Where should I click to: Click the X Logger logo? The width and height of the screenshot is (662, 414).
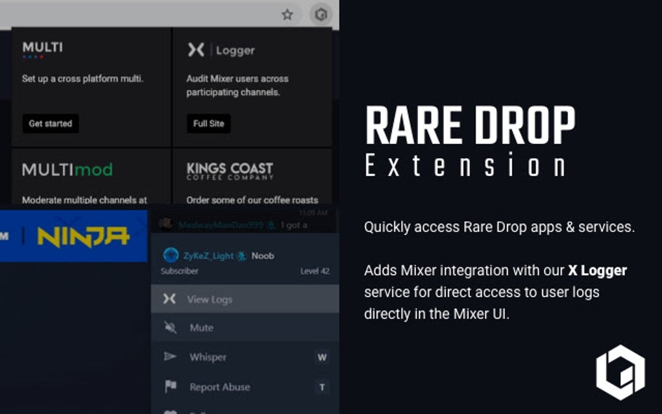coord(221,50)
